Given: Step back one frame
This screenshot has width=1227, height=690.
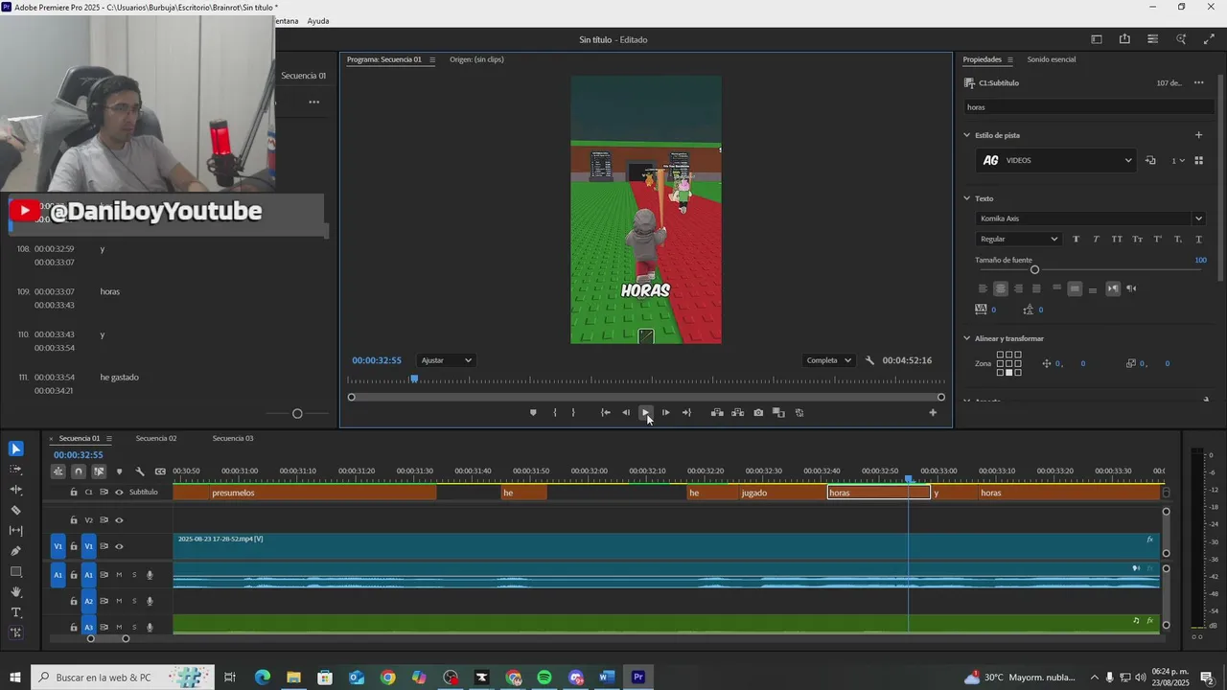Looking at the screenshot, I should [626, 413].
